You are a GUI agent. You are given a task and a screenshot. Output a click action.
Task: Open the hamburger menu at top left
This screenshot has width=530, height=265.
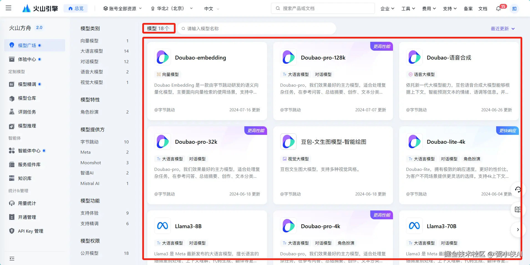click(x=9, y=8)
